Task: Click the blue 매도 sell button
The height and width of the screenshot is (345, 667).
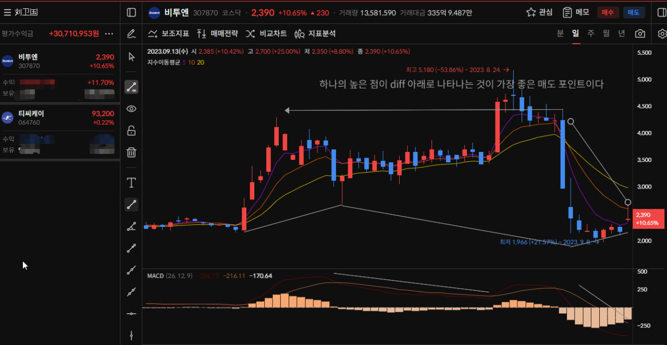Action: tap(634, 12)
